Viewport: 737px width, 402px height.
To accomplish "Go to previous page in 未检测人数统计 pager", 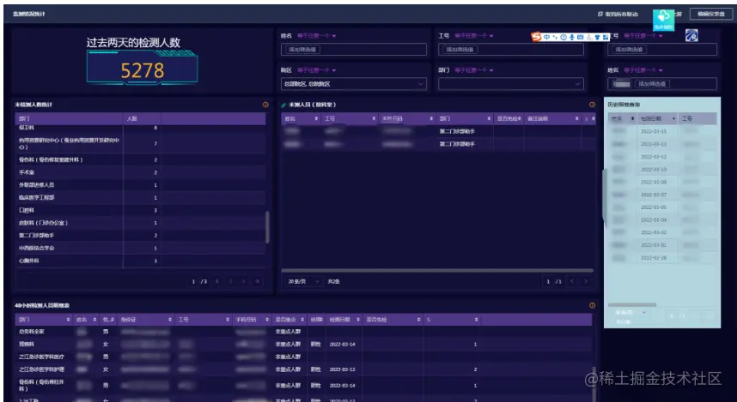I will click(x=231, y=281).
